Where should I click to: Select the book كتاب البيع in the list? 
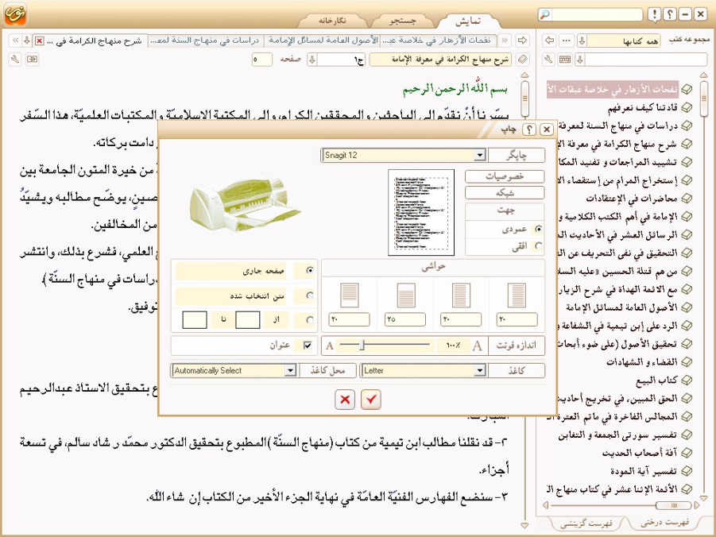[x=656, y=380]
